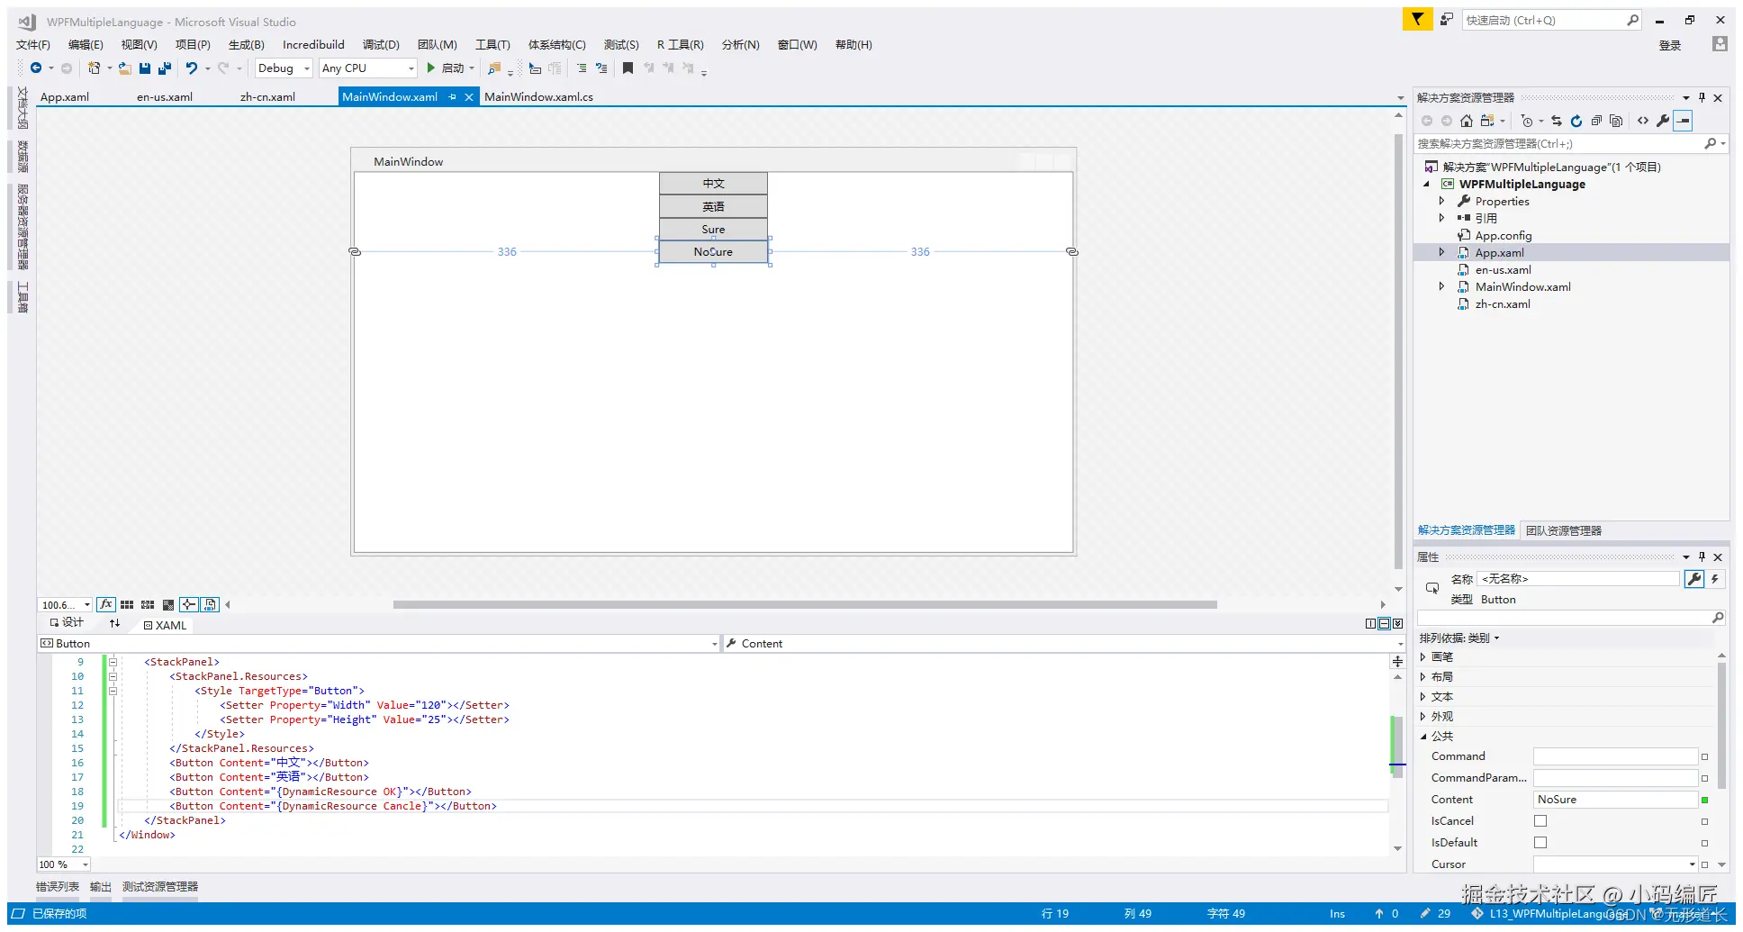Collapse the XAML pane
The image size is (1743, 932).
click(1398, 623)
